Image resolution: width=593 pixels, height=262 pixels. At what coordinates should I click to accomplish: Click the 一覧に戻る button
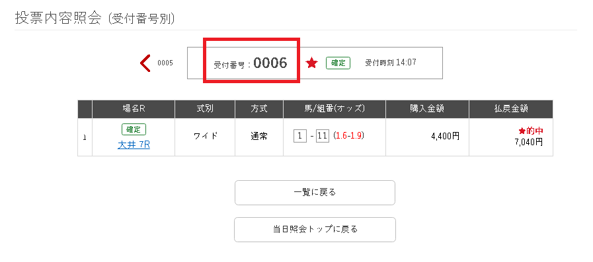coord(315,193)
